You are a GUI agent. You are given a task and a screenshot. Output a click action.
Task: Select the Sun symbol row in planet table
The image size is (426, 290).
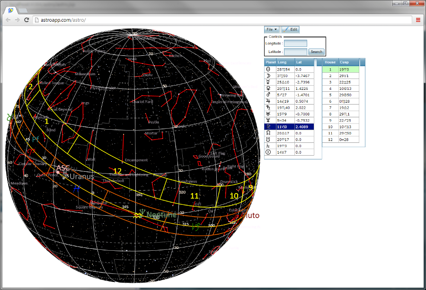(269, 69)
